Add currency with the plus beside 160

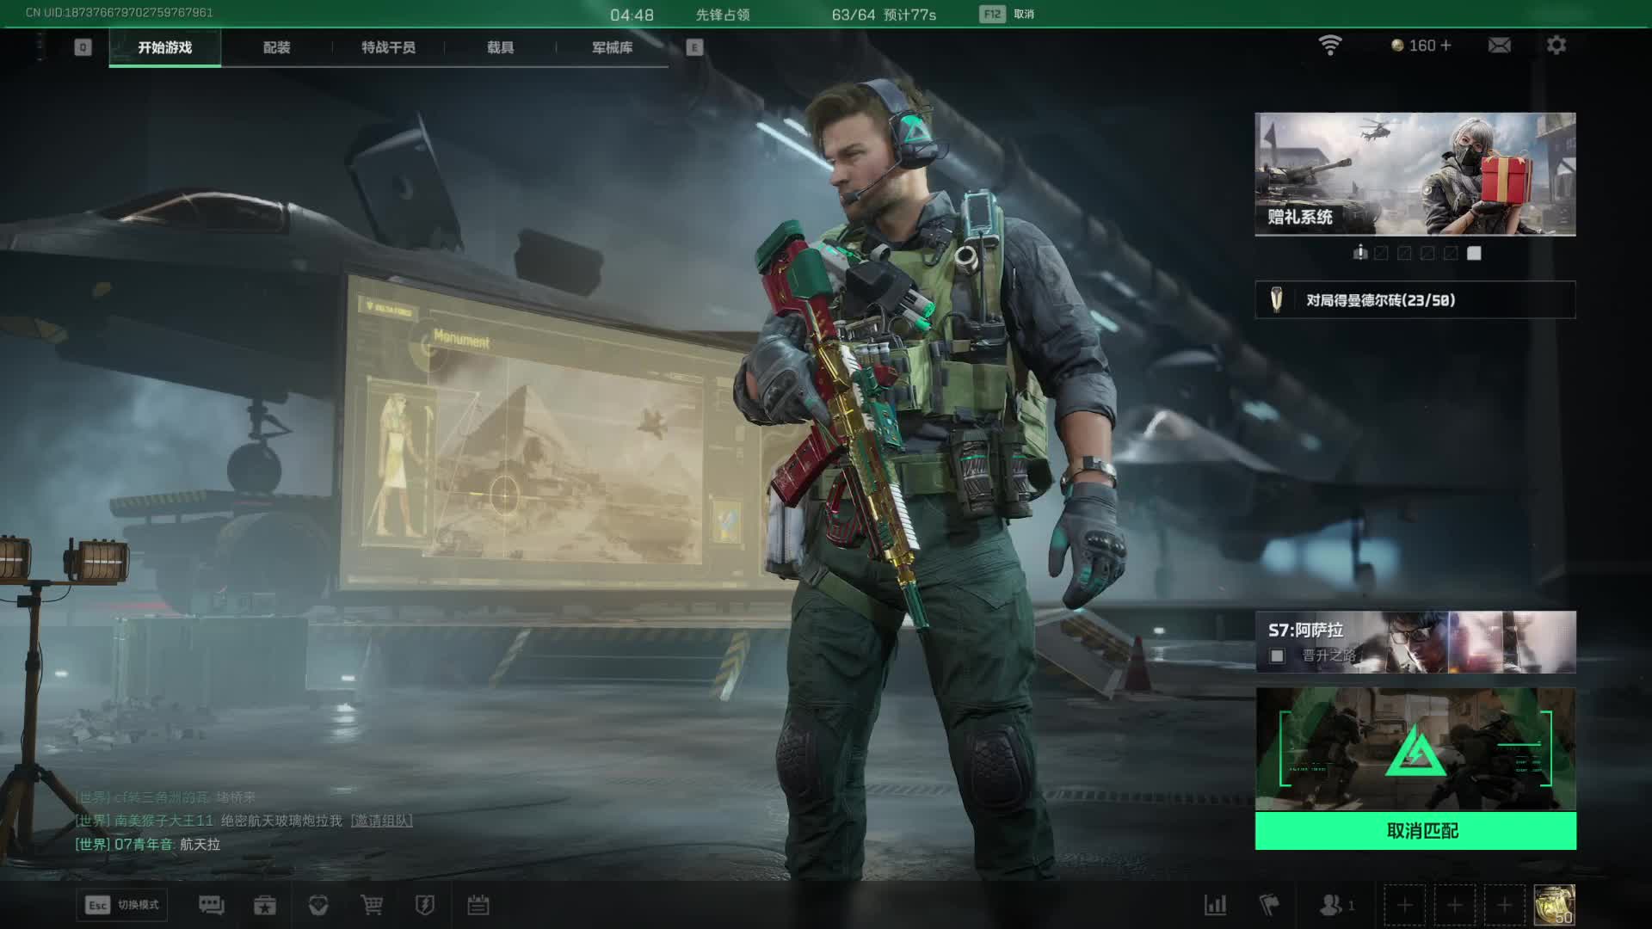[x=1445, y=46]
